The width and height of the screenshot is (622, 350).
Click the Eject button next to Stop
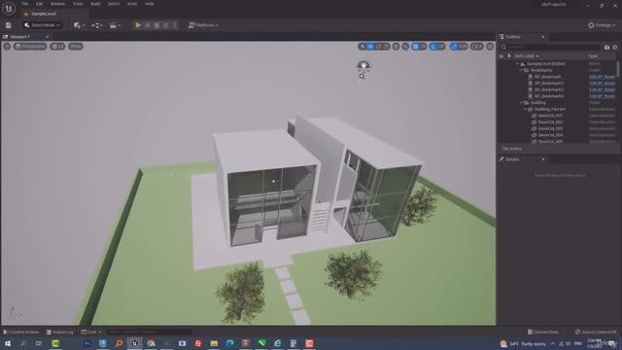(x=166, y=25)
